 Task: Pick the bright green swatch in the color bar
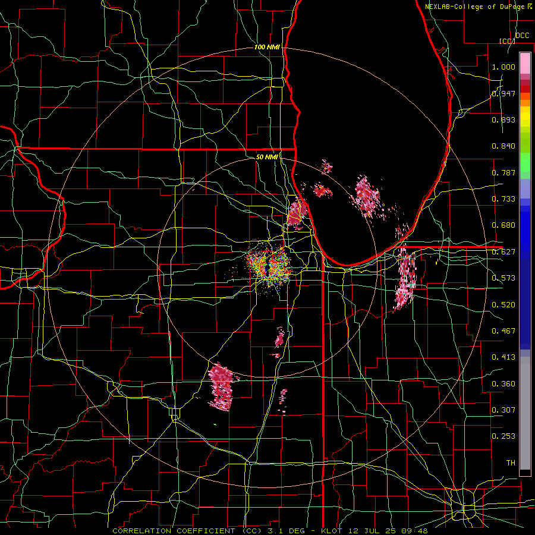tap(525, 162)
